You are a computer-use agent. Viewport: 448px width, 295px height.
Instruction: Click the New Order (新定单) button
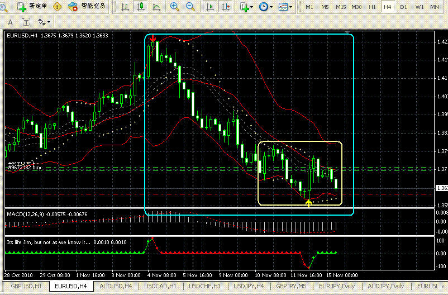(x=32, y=7)
